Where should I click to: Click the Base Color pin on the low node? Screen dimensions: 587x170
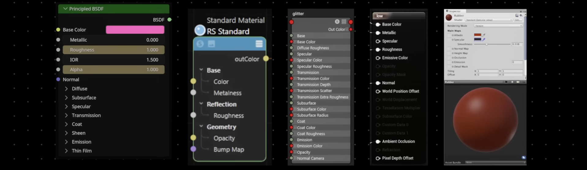pyautogui.click(x=378, y=24)
